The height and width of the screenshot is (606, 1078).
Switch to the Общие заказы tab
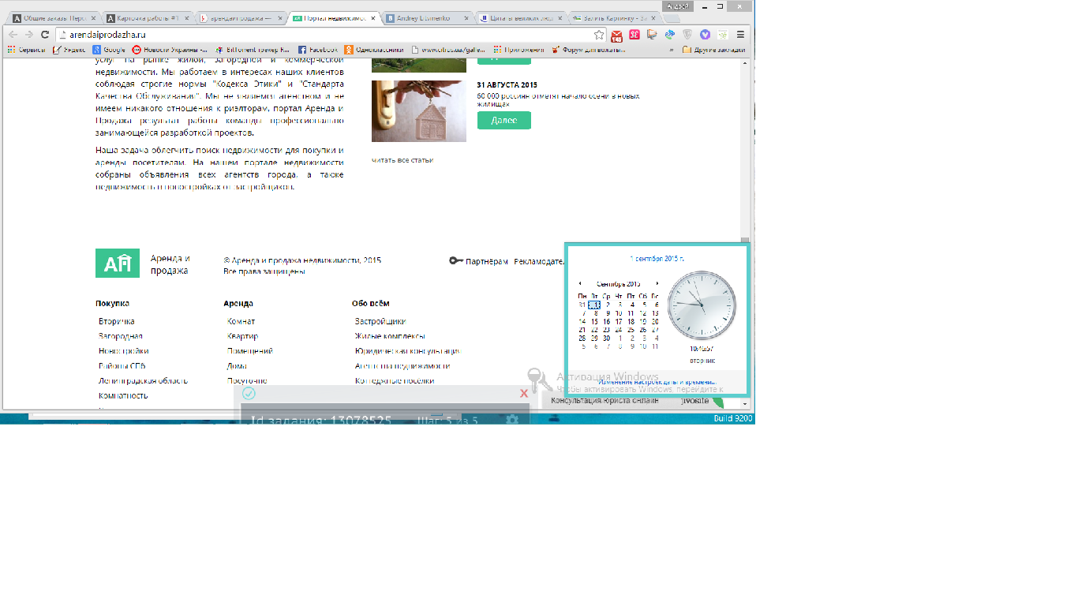(x=54, y=17)
